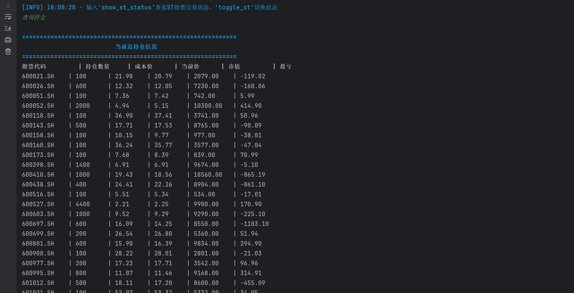Click the 持仓数量 column header
This screenshot has width=574, height=293.
98,67
